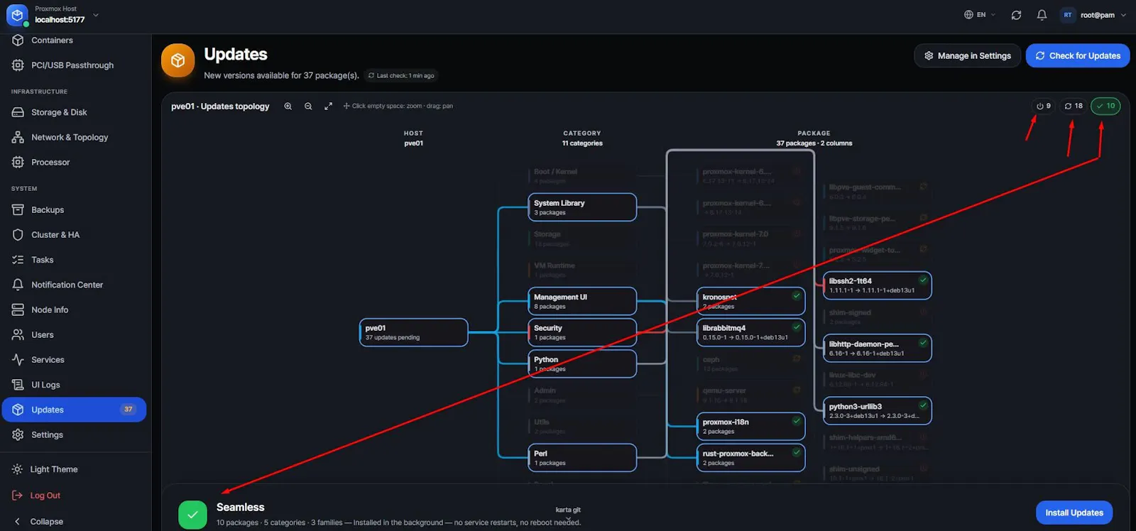Click the rust-proxmox-back... package node

[x=751, y=458]
